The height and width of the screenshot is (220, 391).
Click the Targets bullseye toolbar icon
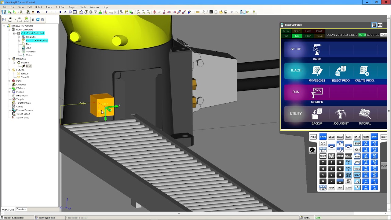[x=91, y=12]
